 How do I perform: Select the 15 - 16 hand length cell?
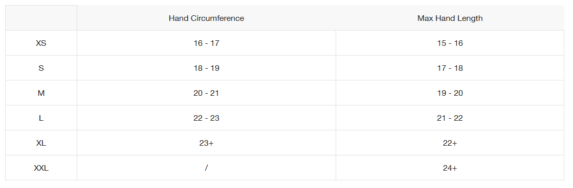click(x=450, y=43)
